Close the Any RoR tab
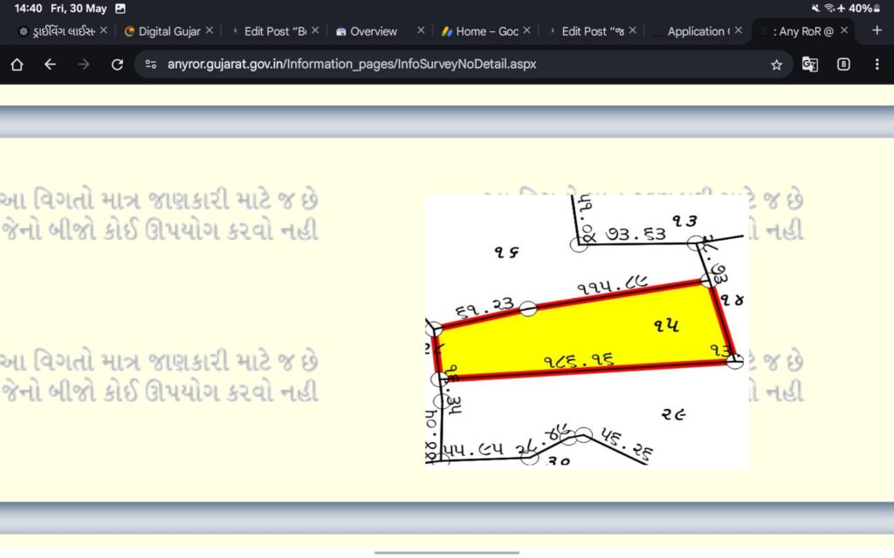Viewport: 894px width, 558px height. point(844,31)
